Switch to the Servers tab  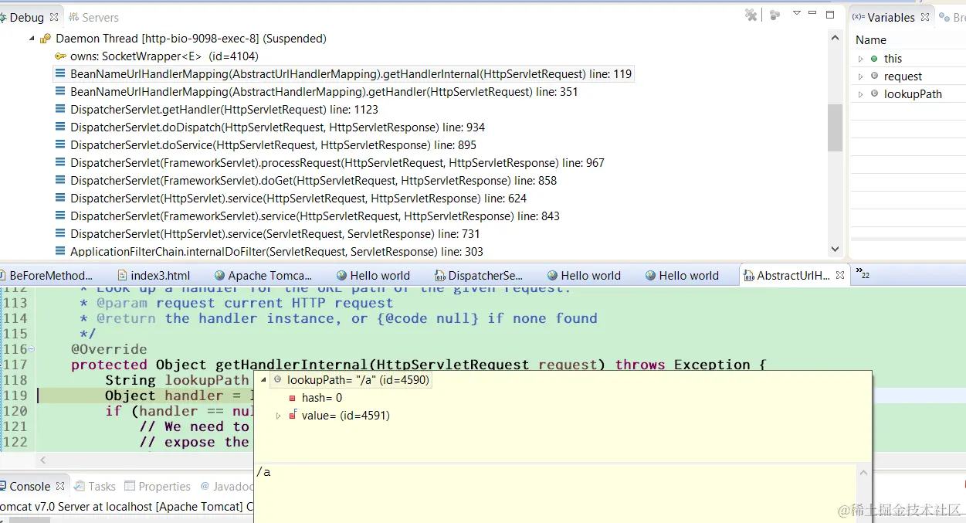point(94,17)
